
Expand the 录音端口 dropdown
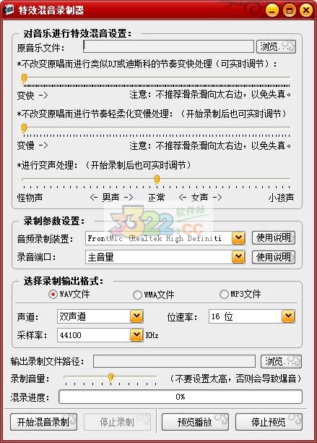click(x=238, y=257)
